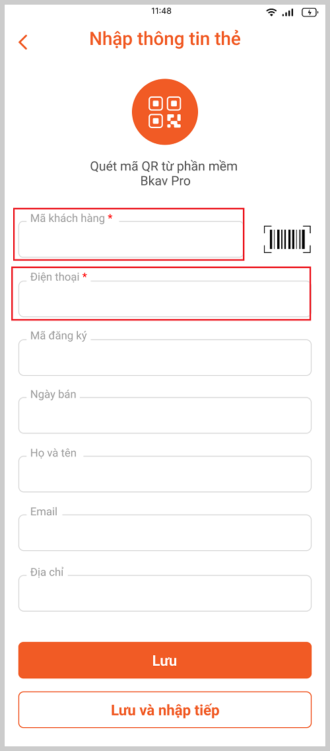The width and height of the screenshot is (330, 751).
Task: Open the Ngày bán date field
Action: pyautogui.click(x=165, y=415)
